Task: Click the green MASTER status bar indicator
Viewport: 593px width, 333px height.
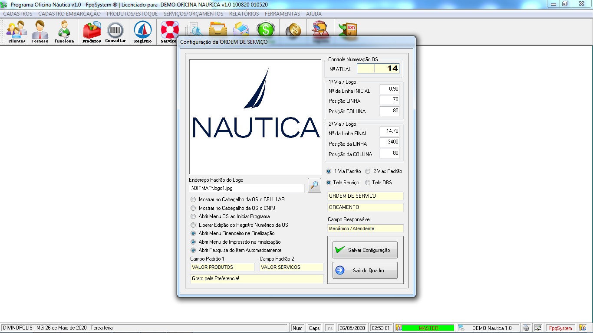Action: pos(428,328)
